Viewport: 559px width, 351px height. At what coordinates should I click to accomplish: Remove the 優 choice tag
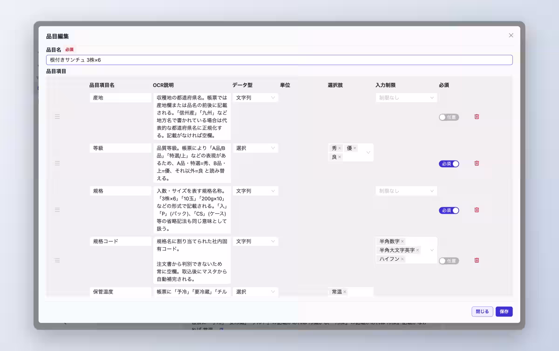coord(355,148)
